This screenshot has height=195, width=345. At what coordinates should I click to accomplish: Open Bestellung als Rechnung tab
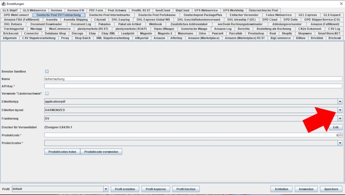point(274,29)
